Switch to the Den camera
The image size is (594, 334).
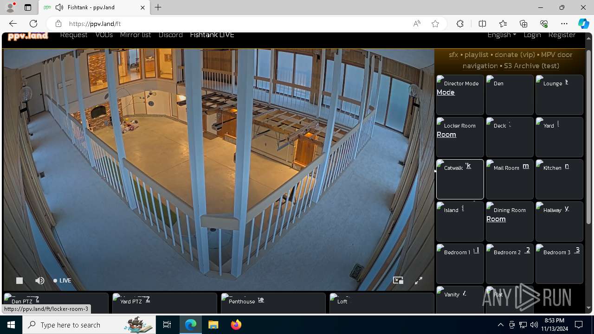(510, 95)
